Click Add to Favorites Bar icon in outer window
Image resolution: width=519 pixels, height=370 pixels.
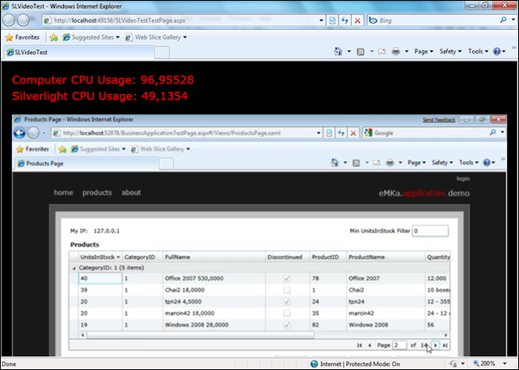click(x=53, y=37)
